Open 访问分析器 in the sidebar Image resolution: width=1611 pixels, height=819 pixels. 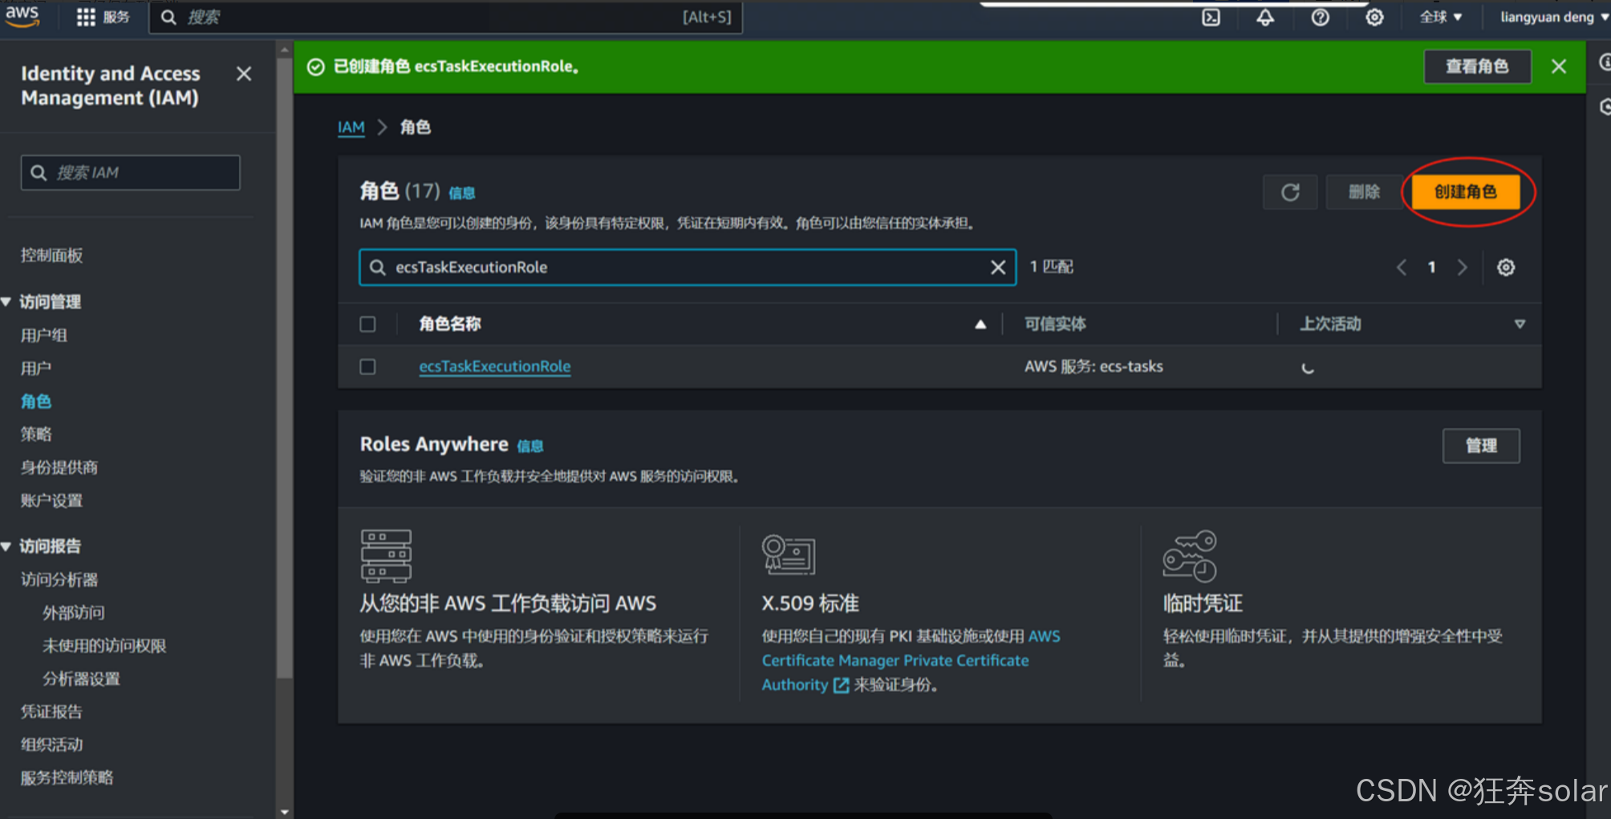click(x=59, y=579)
